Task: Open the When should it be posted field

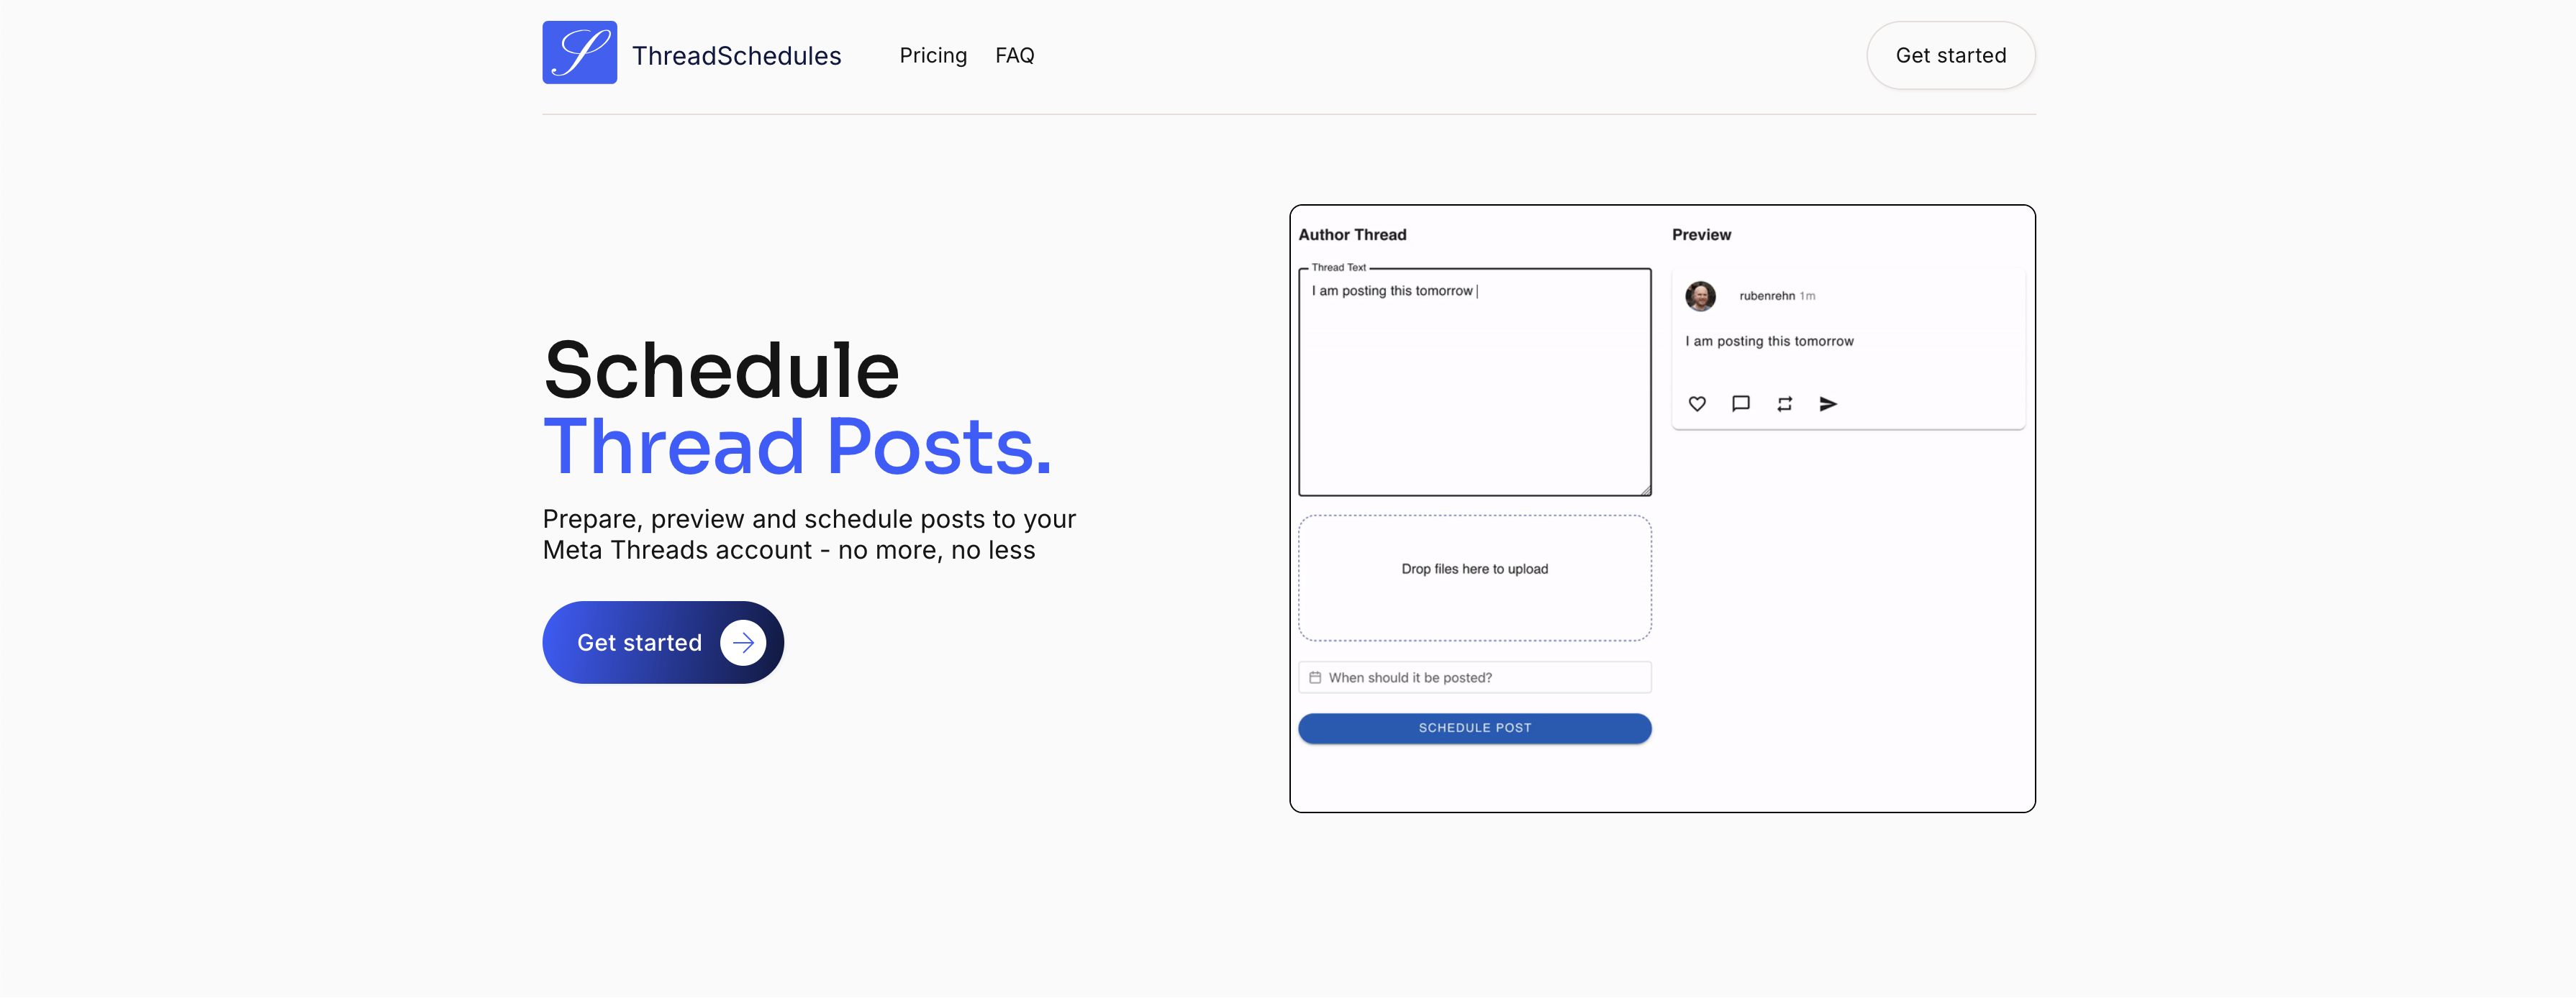Action: pyautogui.click(x=1474, y=677)
